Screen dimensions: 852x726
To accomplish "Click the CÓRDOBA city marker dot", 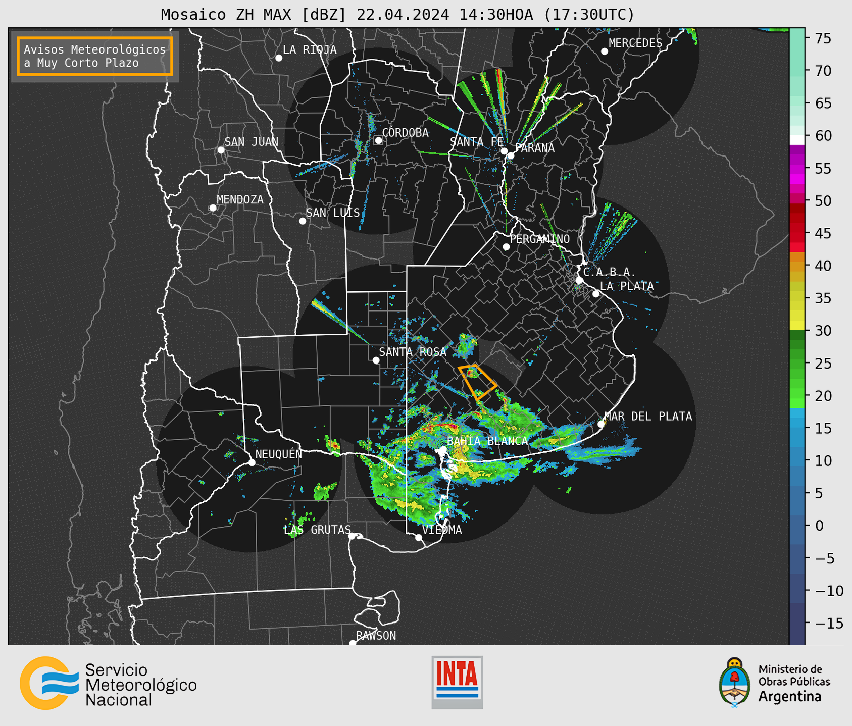I will (x=378, y=140).
